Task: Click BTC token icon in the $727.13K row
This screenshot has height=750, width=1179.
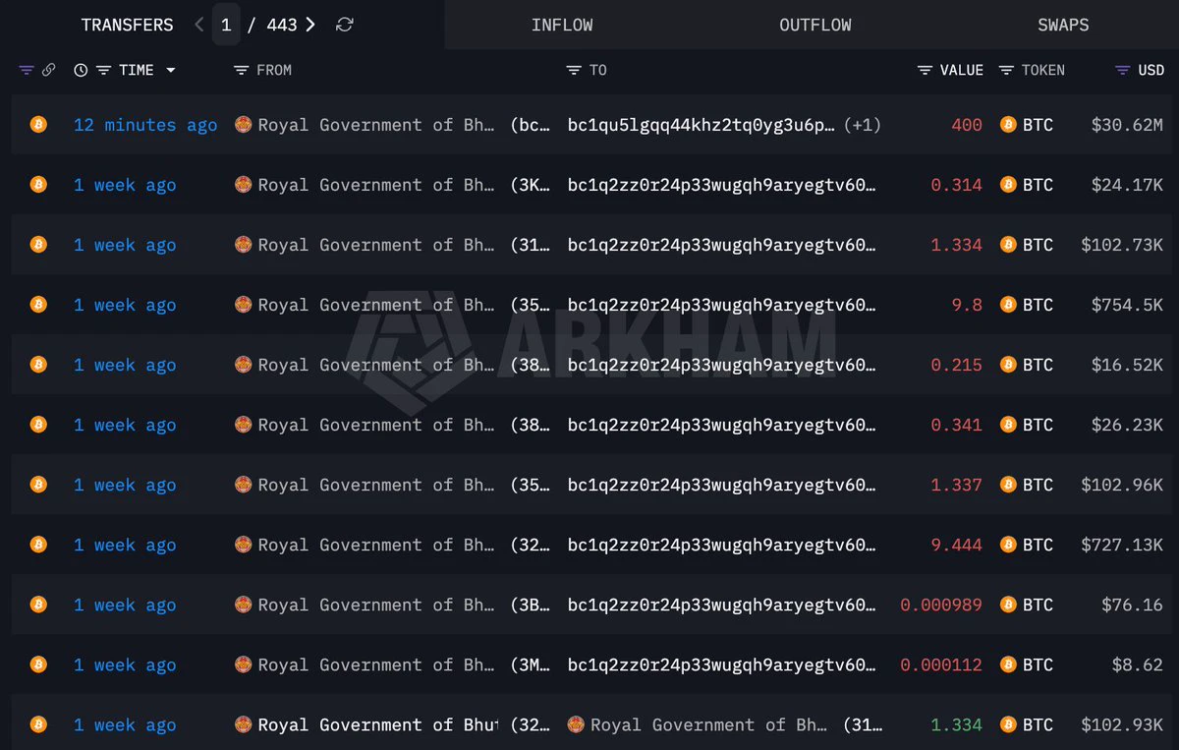Action: point(1008,545)
